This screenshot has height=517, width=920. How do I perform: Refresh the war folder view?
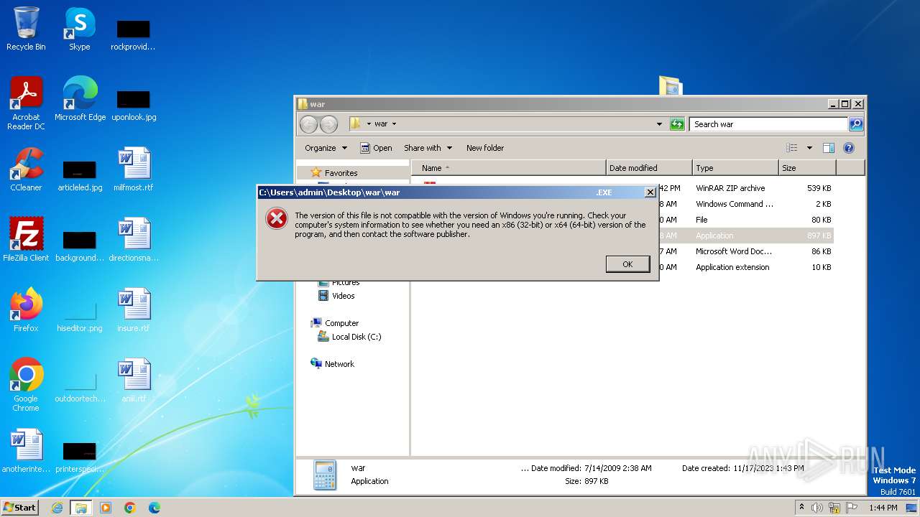click(x=677, y=124)
